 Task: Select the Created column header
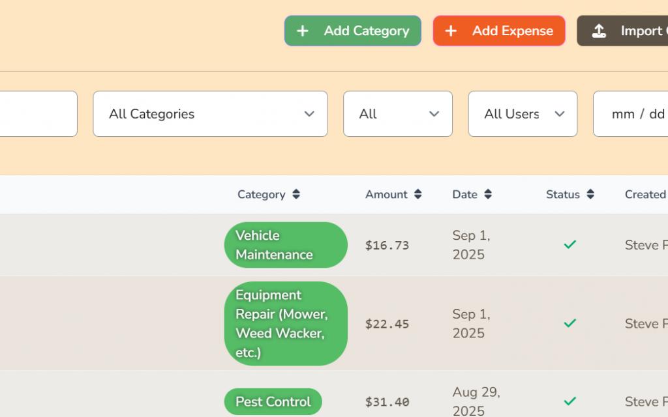pos(645,194)
